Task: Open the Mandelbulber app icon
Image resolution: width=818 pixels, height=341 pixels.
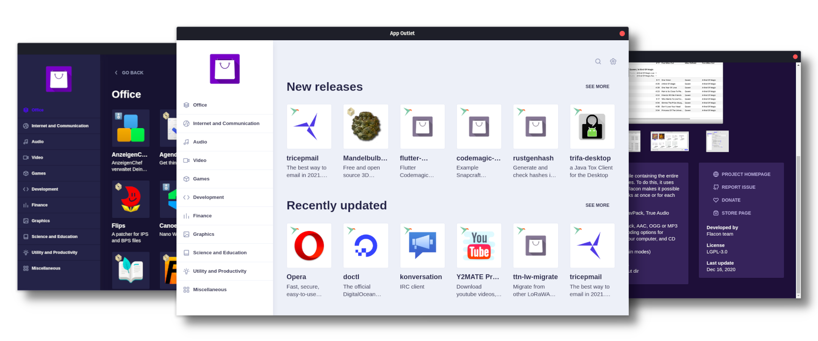Action: coord(366,127)
